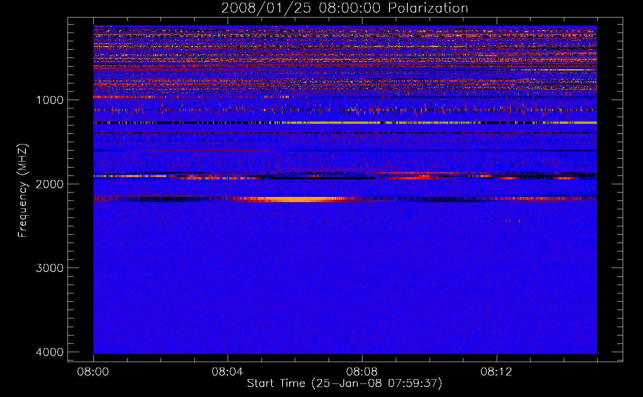Click the 08:00 time tick label
This screenshot has width=643, height=397.
(93, 372)
